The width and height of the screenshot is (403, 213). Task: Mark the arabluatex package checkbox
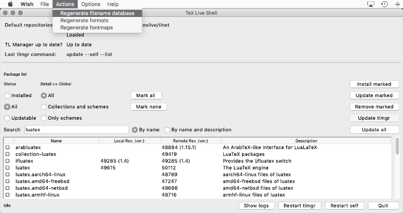click(x=8, y=147)
